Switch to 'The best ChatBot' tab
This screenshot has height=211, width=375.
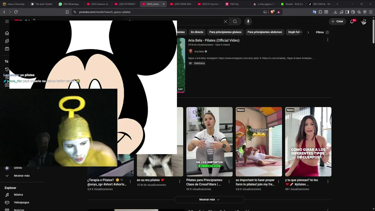point(42,4)
